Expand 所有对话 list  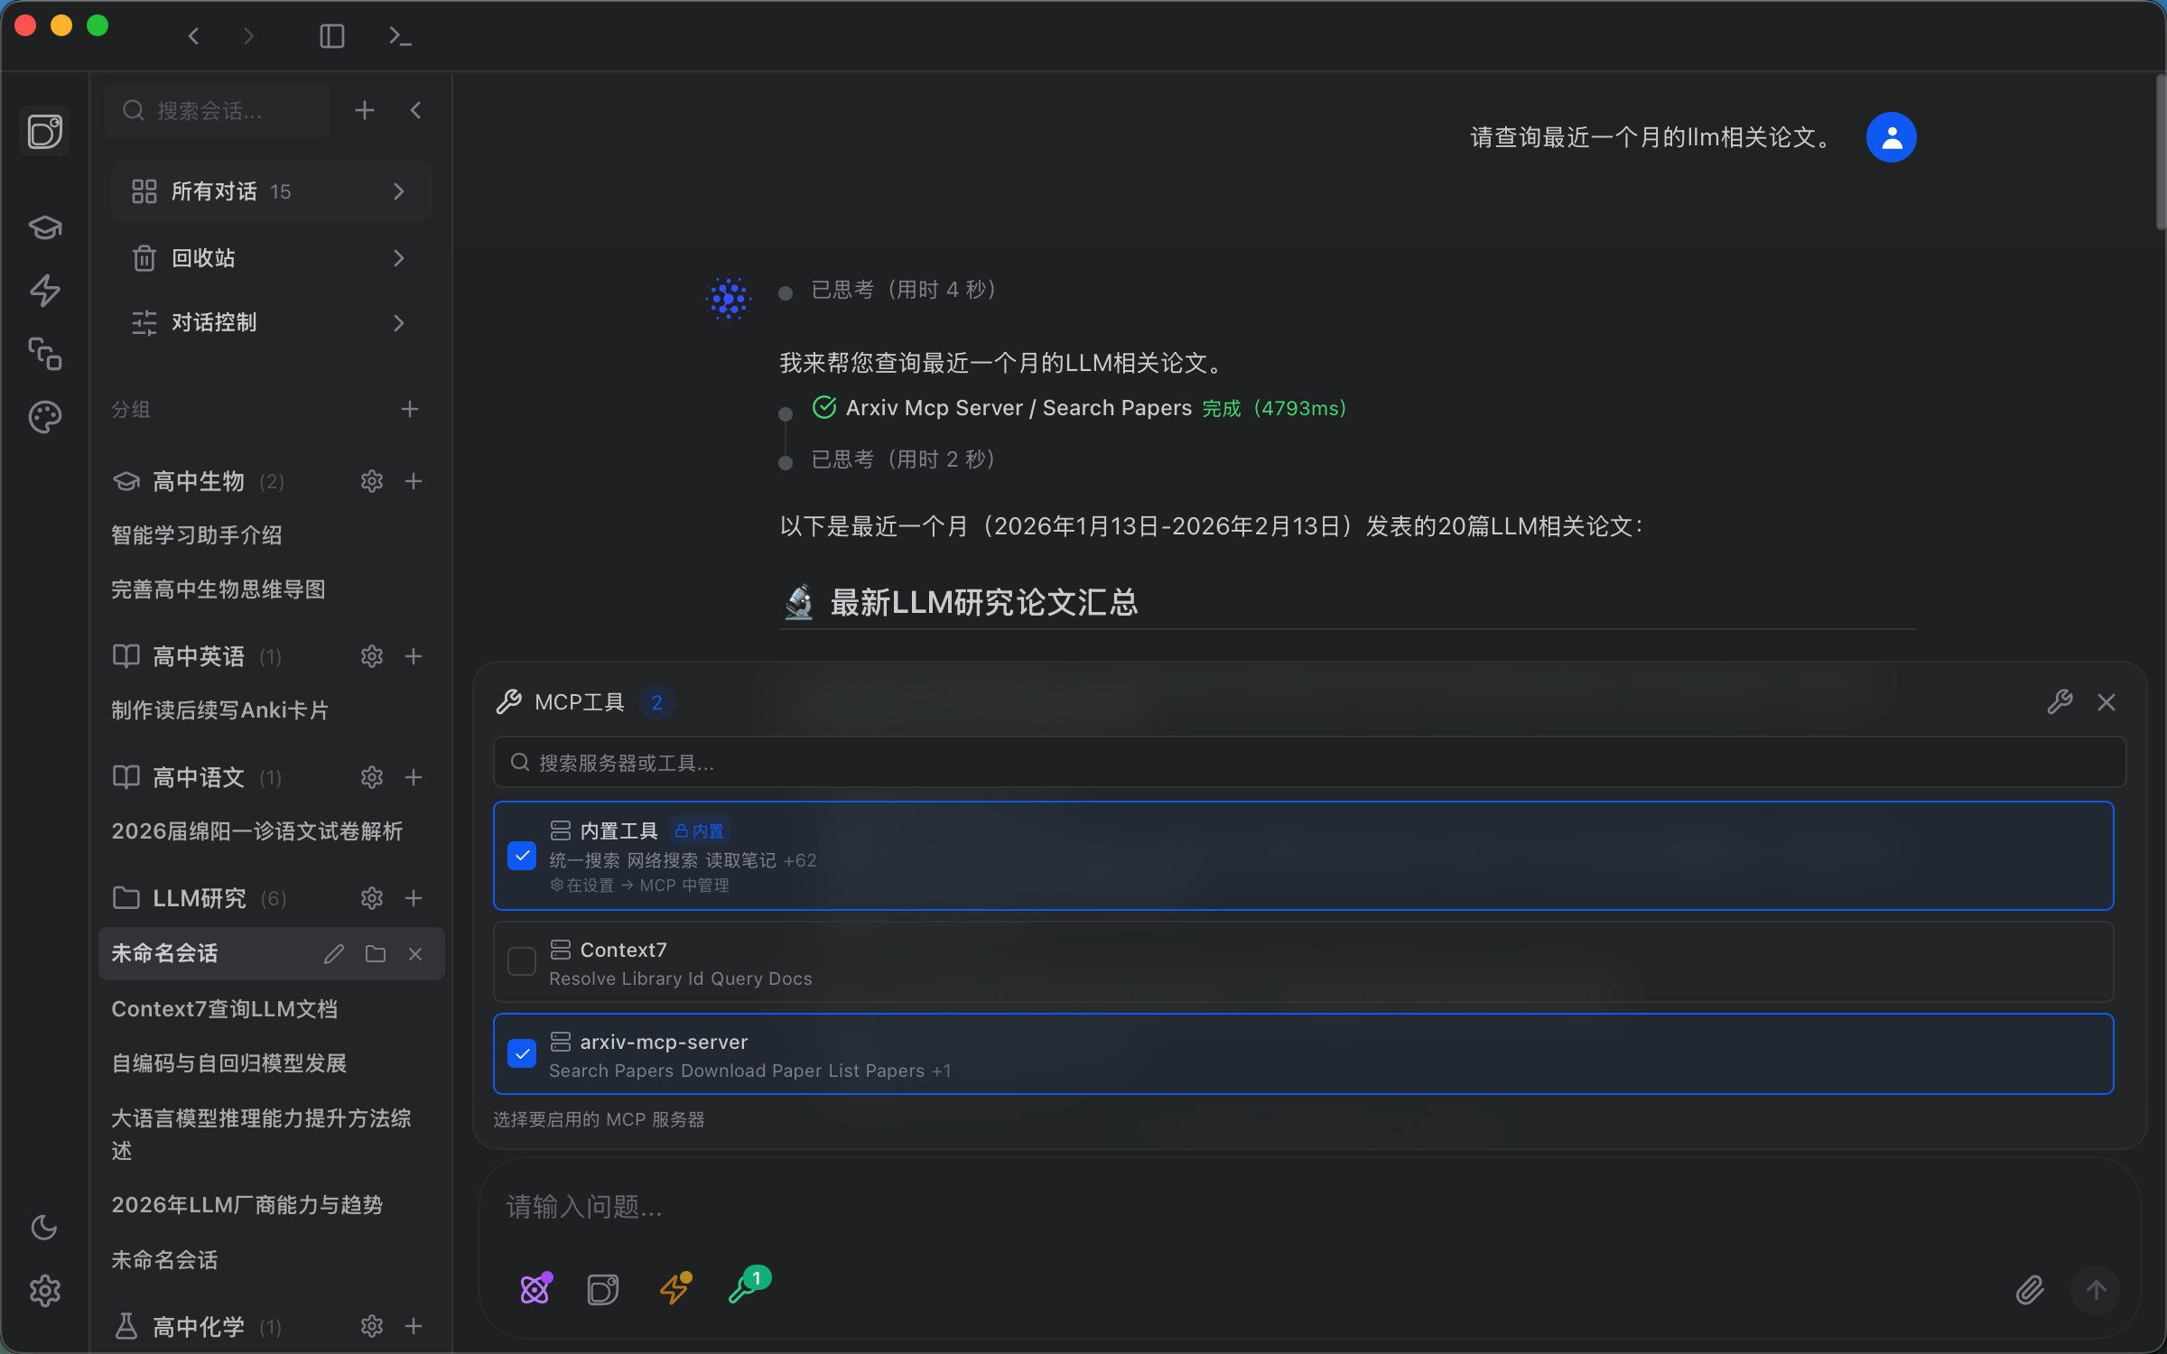click(x=271, y=191)
